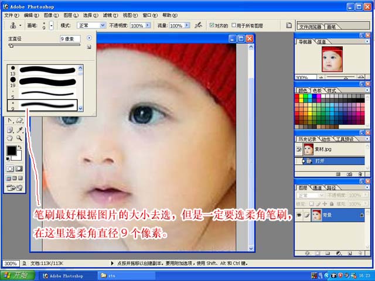Select the Eyedropper tool
The width and height of the screenshot is (375, 281).
click(x=19, y=130)
